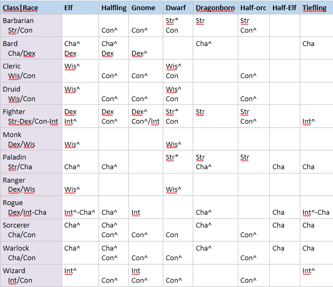The width and height of the screenshot is (333, 287).
Task: Click the Warlock row label
Action: click(x=16, y=248)
